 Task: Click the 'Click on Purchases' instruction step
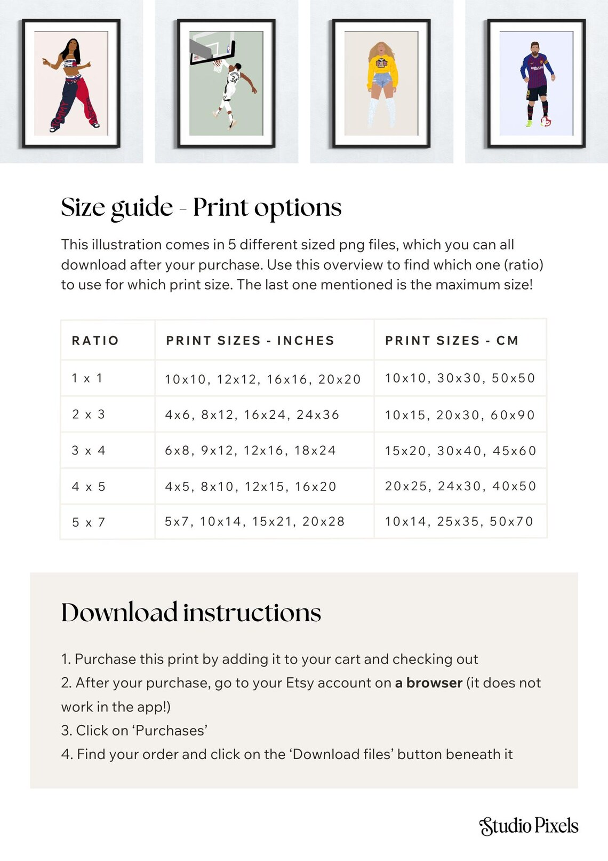point(134,730)
